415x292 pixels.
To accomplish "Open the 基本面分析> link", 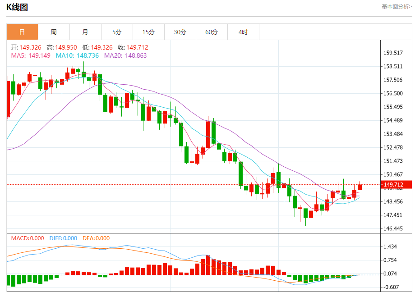I will 397,7.
